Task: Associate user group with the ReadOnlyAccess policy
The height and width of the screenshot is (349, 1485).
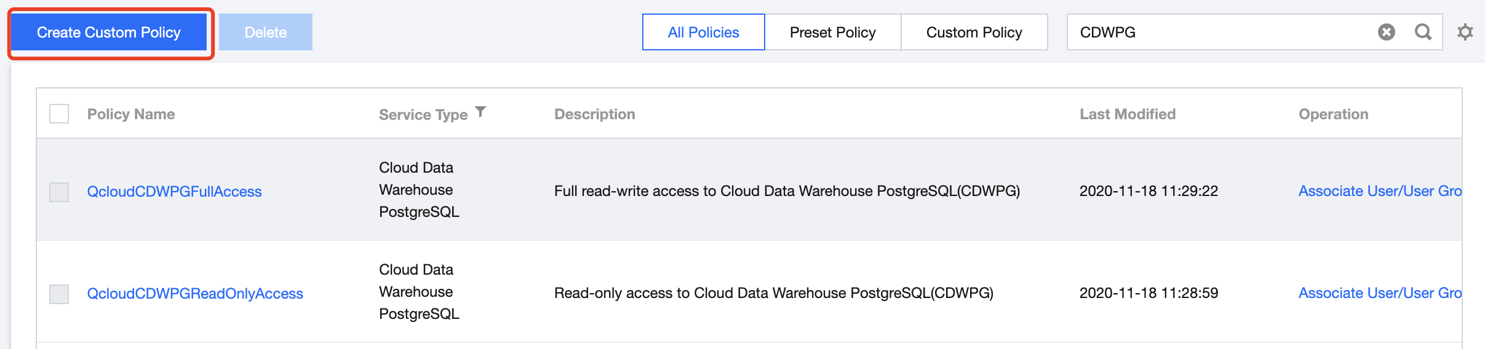Action: 1379,293
